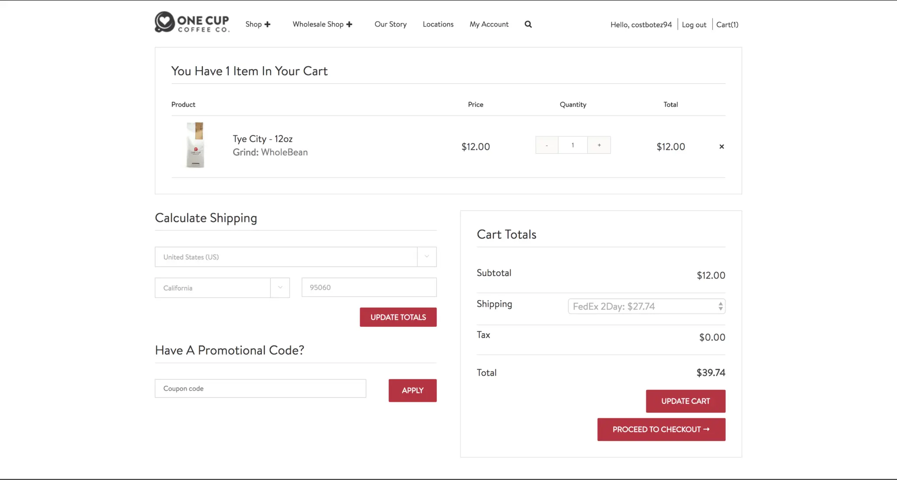Open FedEx 2Day shipping method selector

646,307
